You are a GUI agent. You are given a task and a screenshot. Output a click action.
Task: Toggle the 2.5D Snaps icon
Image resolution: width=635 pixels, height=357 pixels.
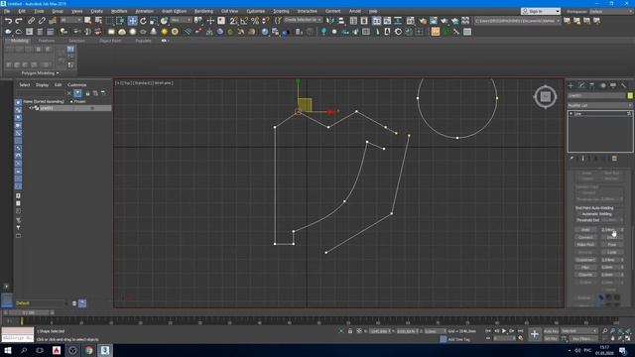(x=234, y=21)
